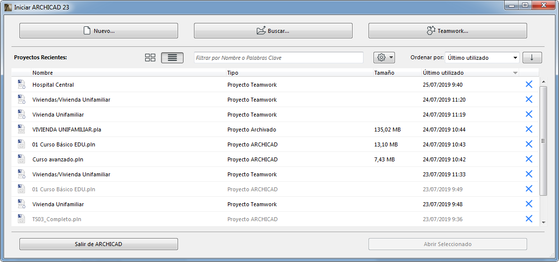559x262 pixels.
Task: Remove Hospital Central from recent list
Action: coord(529,84)
